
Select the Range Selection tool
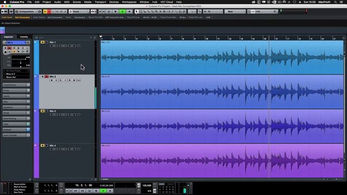coord(140,11)
